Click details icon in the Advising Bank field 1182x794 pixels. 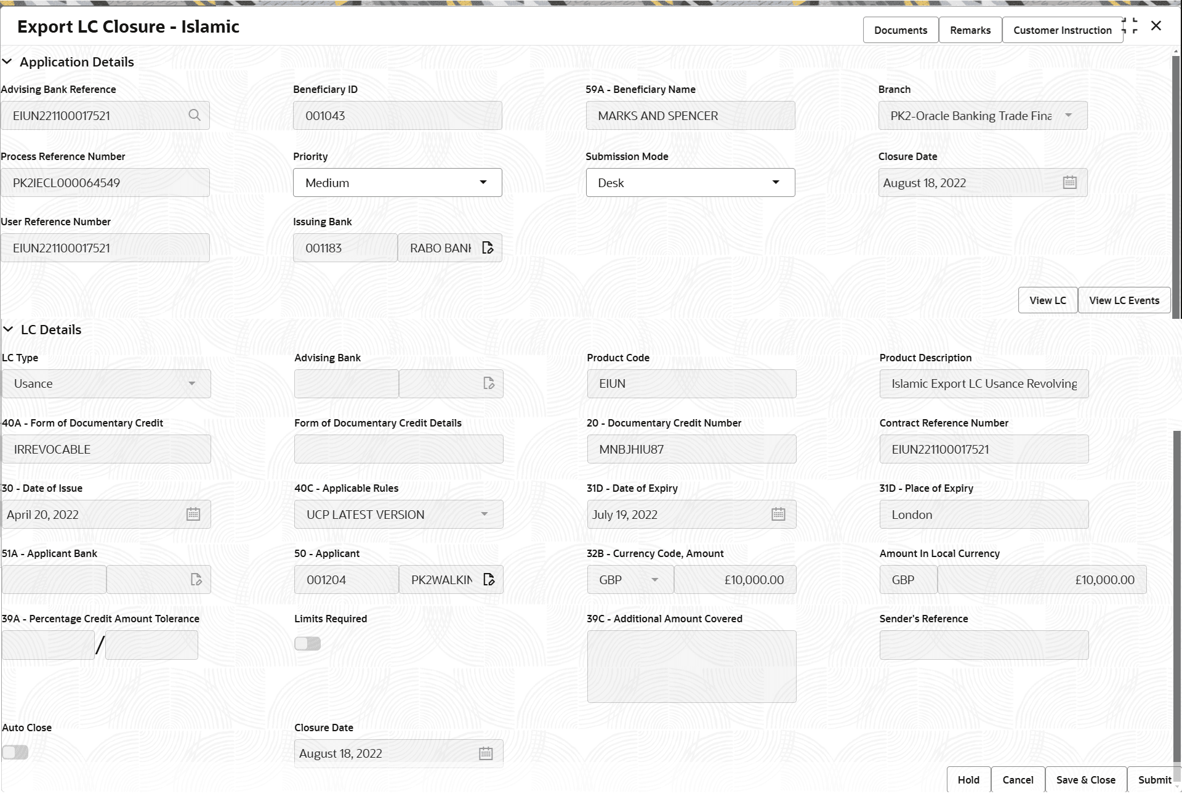click(x=489, y=383)
